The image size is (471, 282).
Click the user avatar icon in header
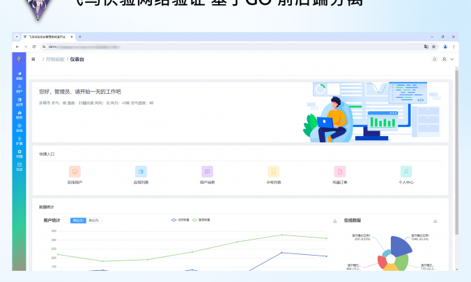[x=445, y=59]
